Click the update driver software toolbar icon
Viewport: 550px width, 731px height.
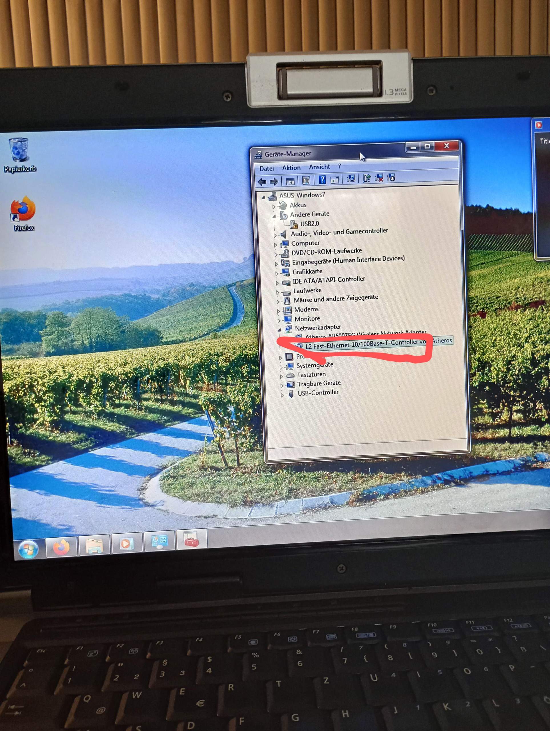coord(366,178)
